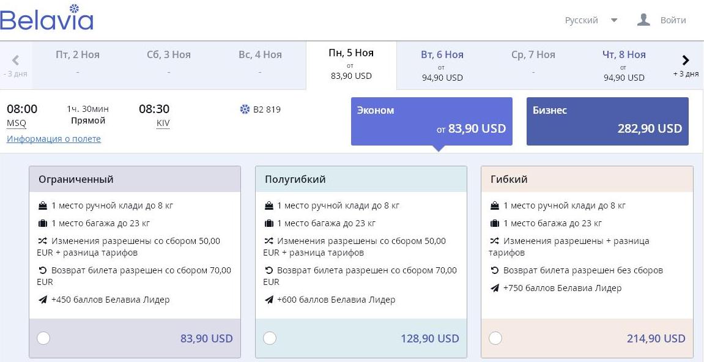This screenshot has width=704, height=362.
Task: Click the refund icon in the Гибкий fare
Action: (x=494, y=270)
